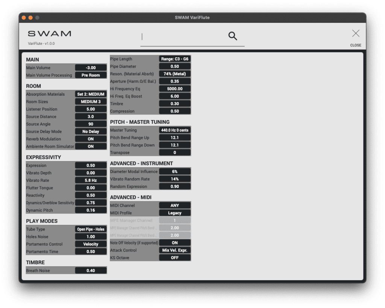Screen dimensions: 385x308
Task: Toggle Reverb Modulation off
Action: [x=91, y=139]
